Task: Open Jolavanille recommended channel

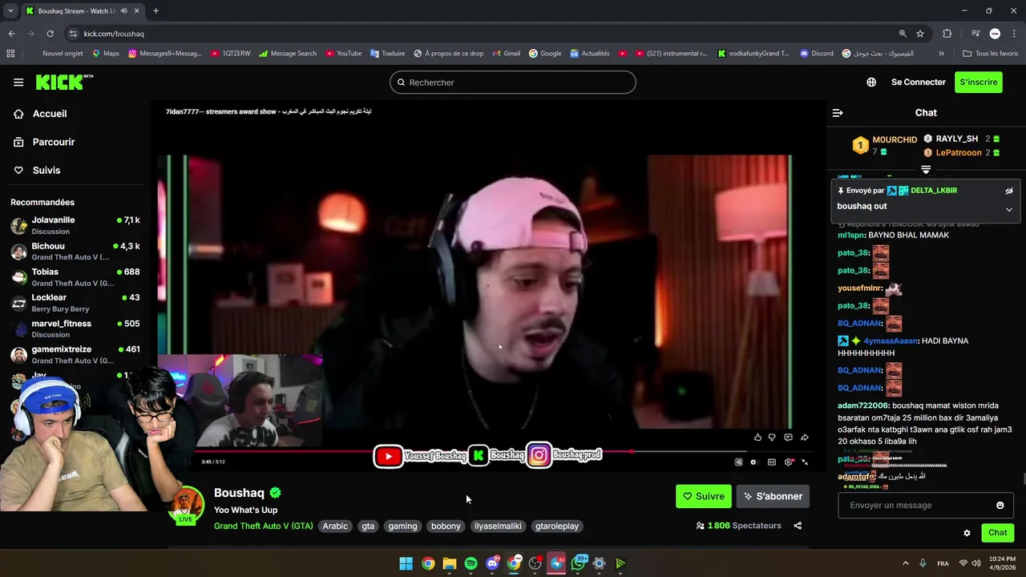Action: click(75, 225)
